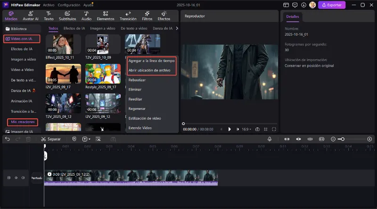Screen dimensions: 377x209
Task: Click the timeline zoom slider
Action: coord(342,139)
